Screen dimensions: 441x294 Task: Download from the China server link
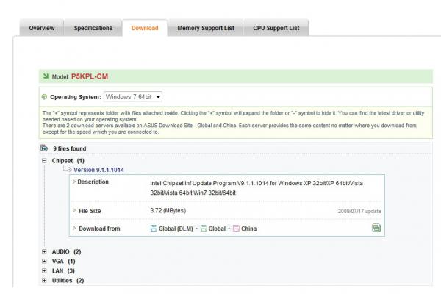pos(249,229)
